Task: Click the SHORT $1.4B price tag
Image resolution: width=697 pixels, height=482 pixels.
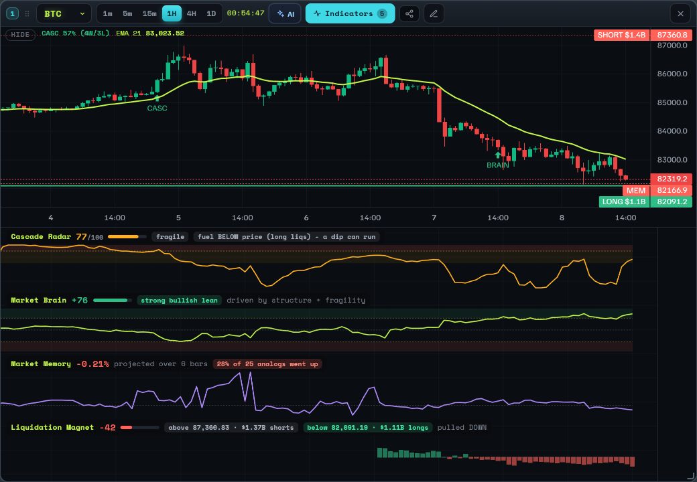Action: pos(622,35)
